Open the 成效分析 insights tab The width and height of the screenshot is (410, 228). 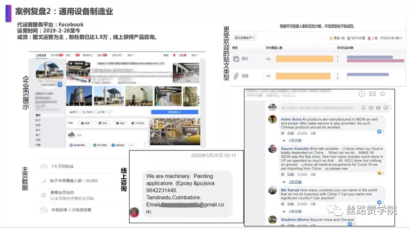pos(117,55)
